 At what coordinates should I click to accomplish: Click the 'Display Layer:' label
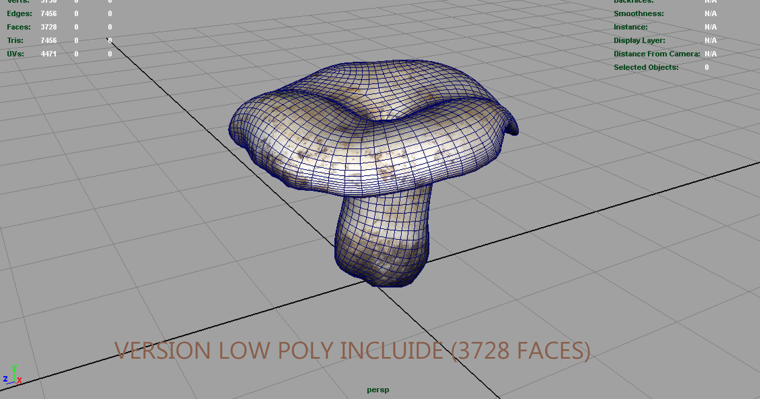[640, 41]
